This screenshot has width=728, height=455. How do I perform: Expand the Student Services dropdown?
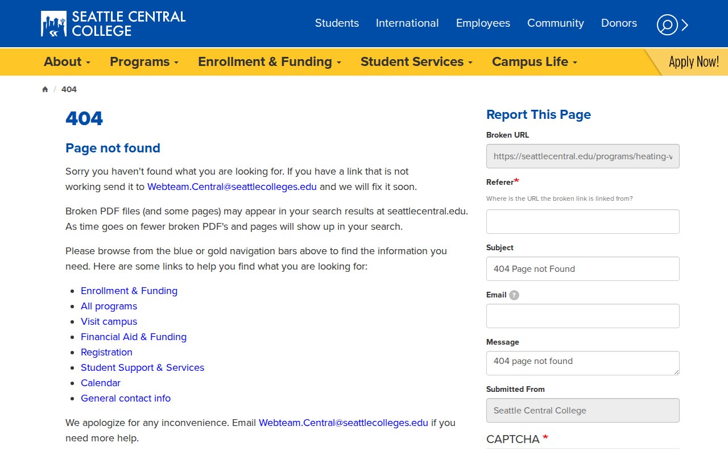click(412, 61)
